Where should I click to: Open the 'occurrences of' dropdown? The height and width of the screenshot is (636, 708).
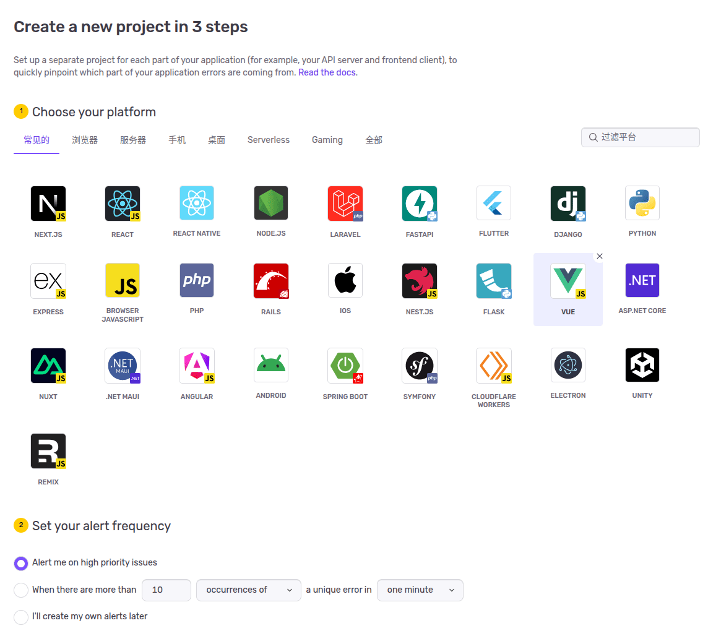click(249, 590)
